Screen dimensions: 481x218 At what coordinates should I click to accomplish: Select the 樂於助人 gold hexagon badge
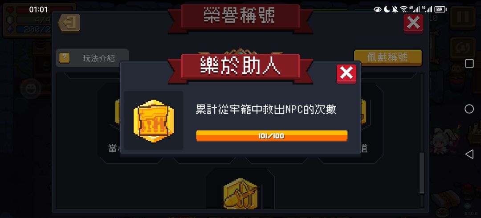pos(154,121)
